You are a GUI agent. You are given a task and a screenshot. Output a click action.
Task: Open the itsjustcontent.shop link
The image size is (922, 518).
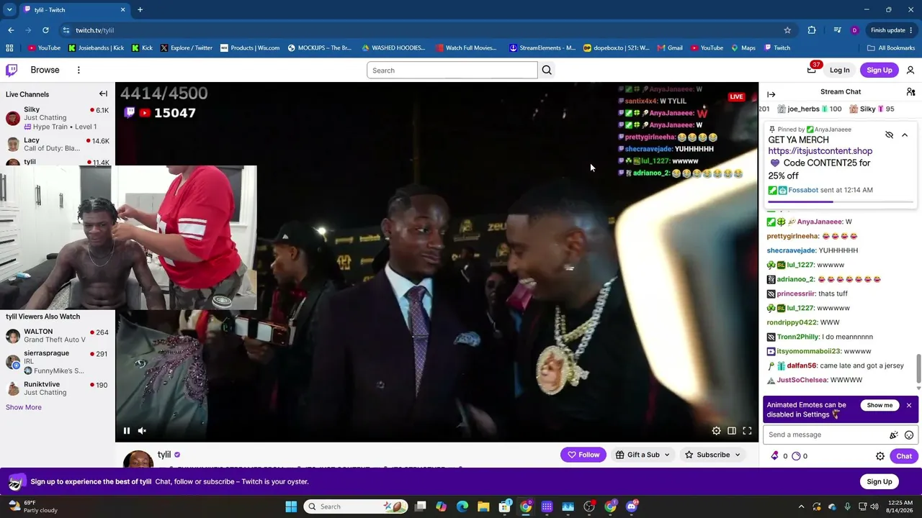tap(820, 151)
